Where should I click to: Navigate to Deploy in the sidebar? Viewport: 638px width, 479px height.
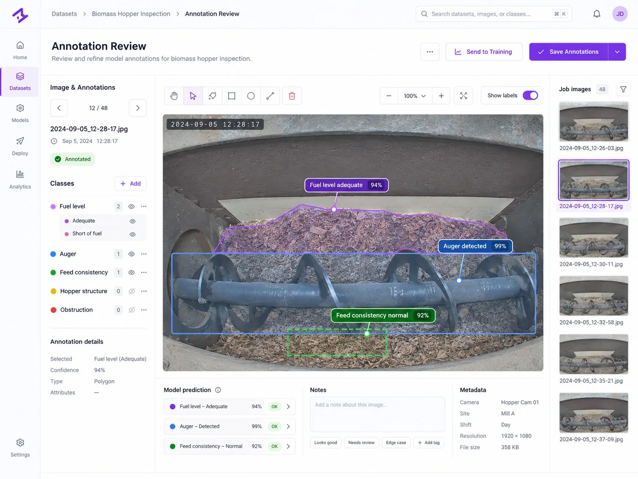click(x=20, y=146)
